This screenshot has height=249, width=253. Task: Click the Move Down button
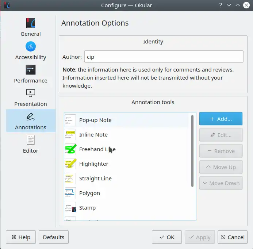[x=221, y=183]
